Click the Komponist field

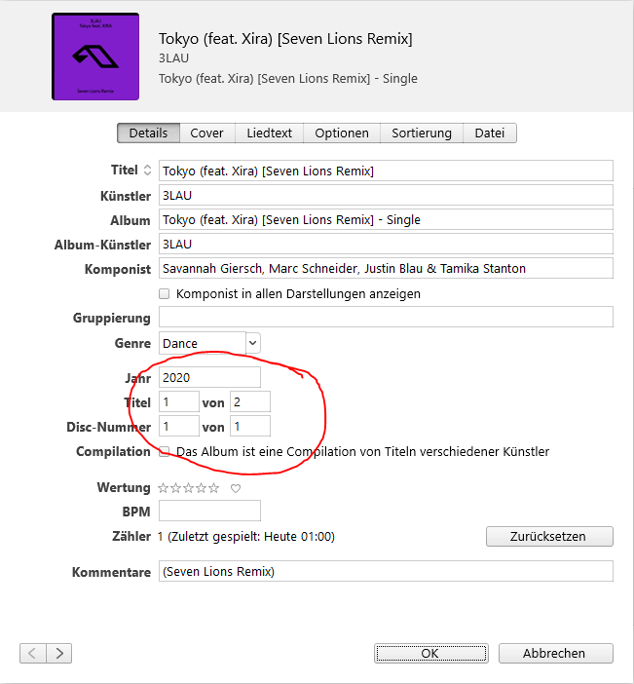pyautogui.click(x=386, y=269)
